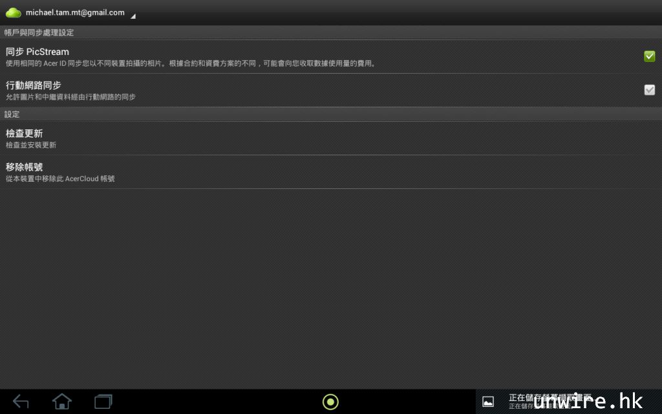Click the 帳戶與同步處理設定 section header
662x414 pixels.
pyautogui.click(x=39, y=32)
